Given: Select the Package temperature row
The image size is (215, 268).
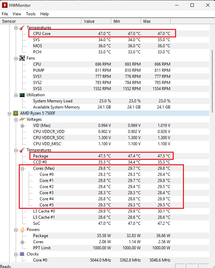Looking at the screenshot, I should click(x=101, y=156).
